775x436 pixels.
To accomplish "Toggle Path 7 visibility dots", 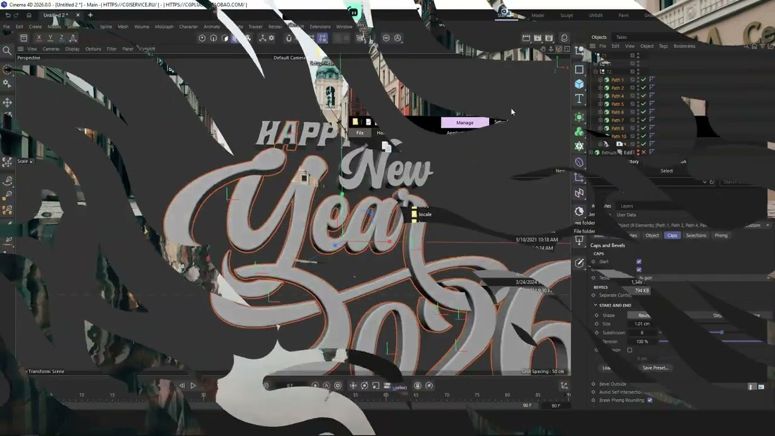I will tap(638, 120).
